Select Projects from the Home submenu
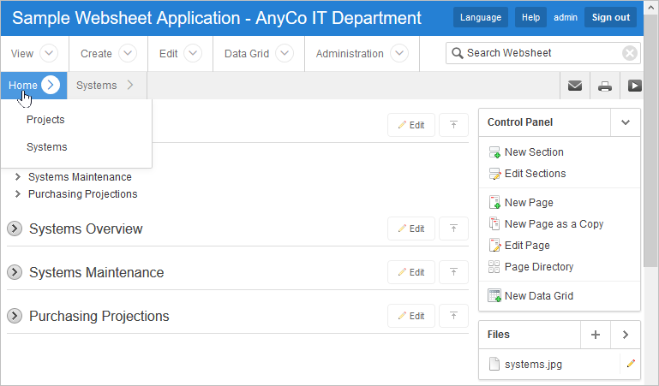The height and width of the screenshot is (386, 659). (x=45, y=120)
